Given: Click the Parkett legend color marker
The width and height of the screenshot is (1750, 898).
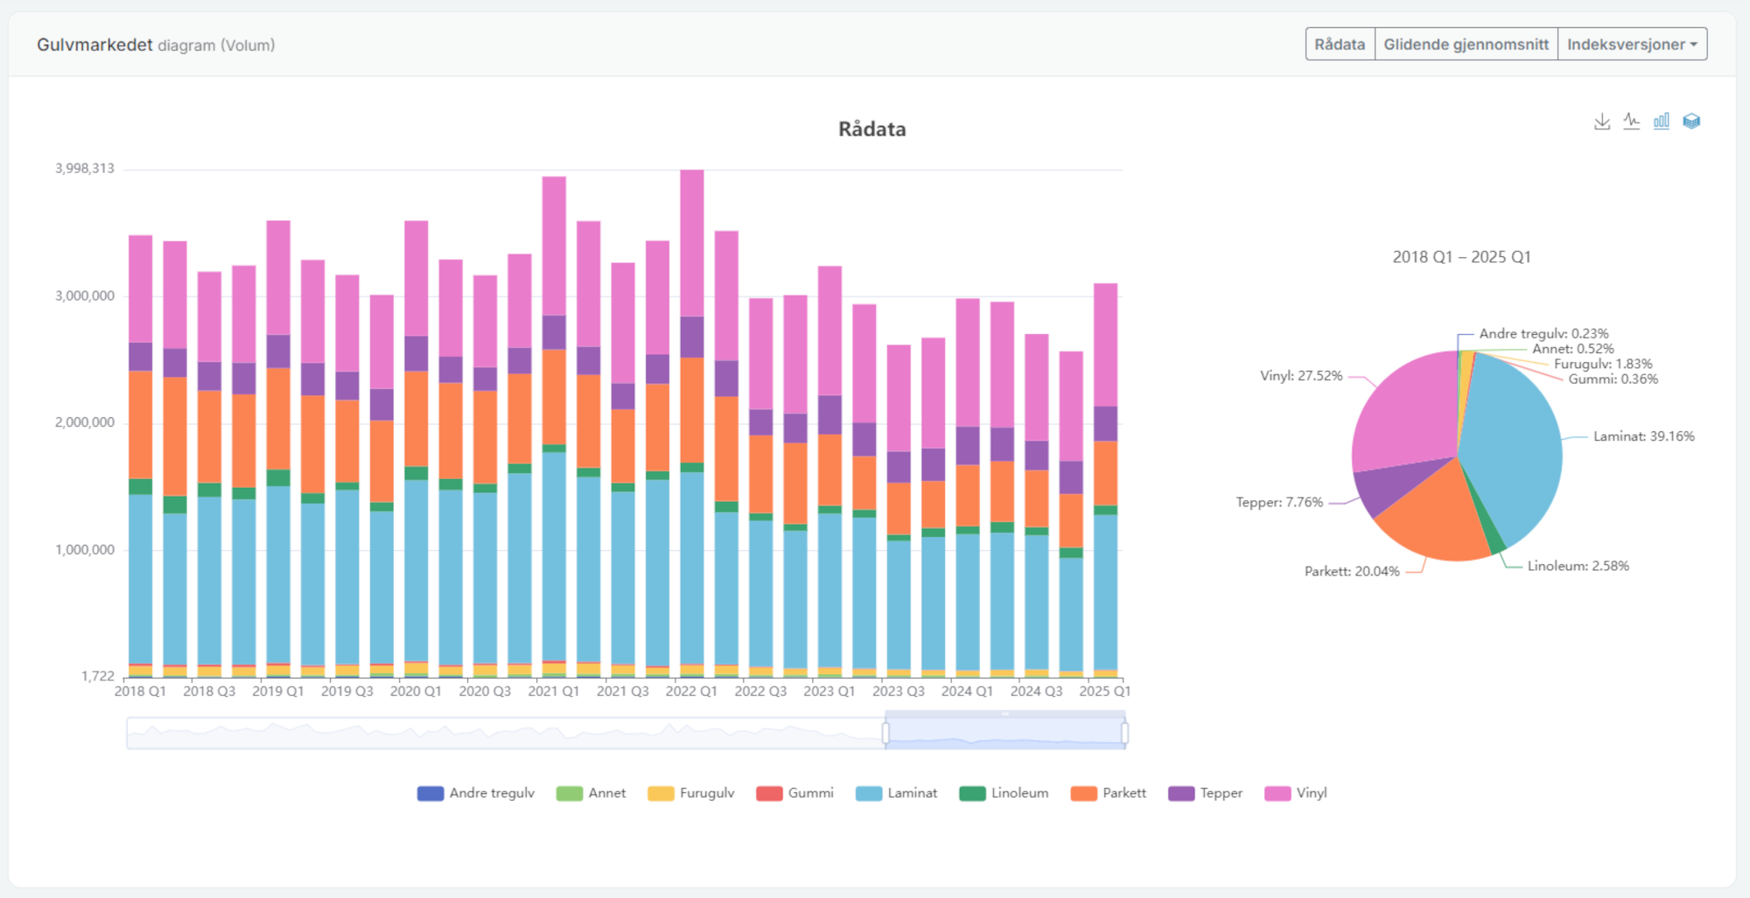Looking at the screenshot, I should click(x=1083, y=793).
